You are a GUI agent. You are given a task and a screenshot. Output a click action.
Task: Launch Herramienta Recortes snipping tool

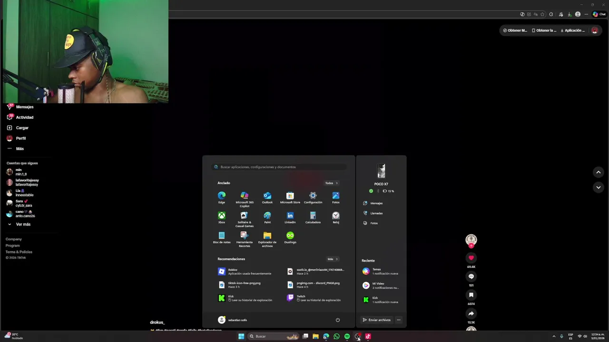click(245, 239)
